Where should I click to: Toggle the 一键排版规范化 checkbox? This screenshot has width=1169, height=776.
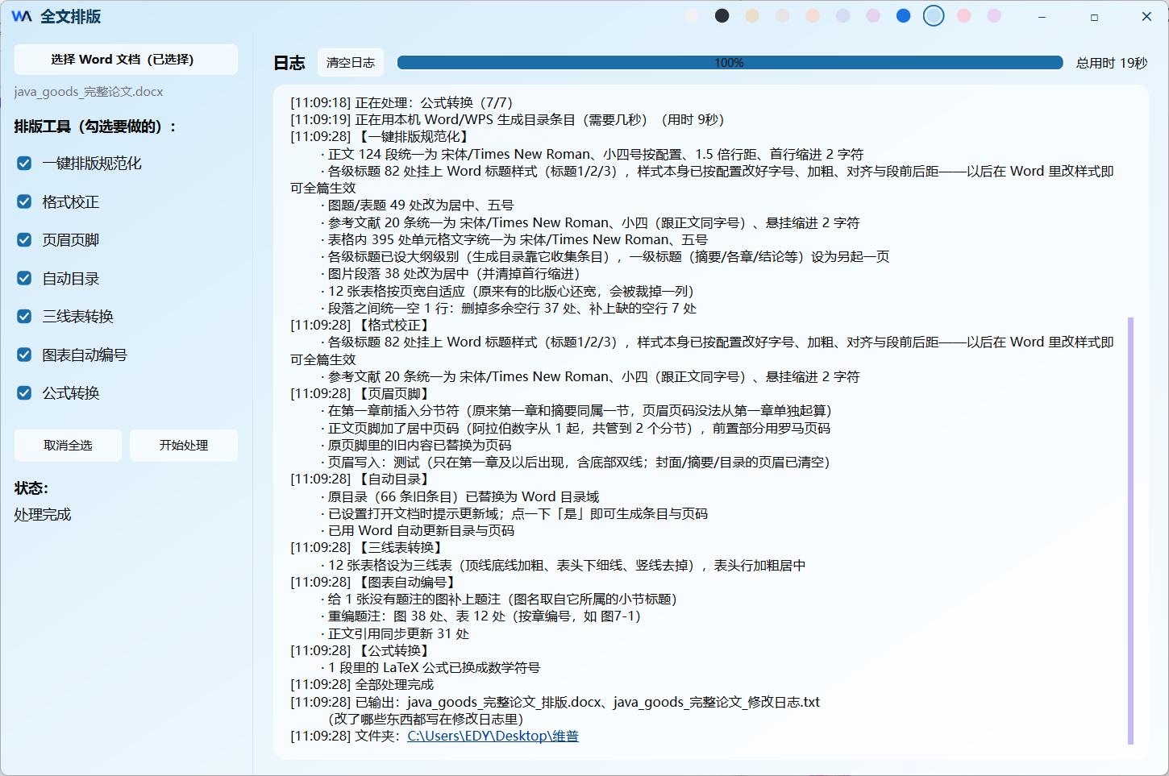[24, 164]
